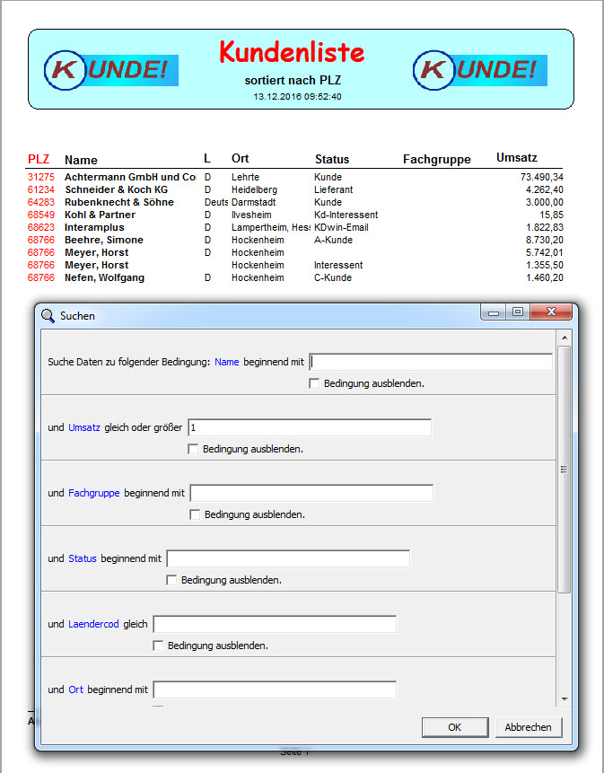Image resolution: width=604 pixels, height=773 pixels.
Task: Click the 'Ort' column header in report
Action: [x=240, y=158]
